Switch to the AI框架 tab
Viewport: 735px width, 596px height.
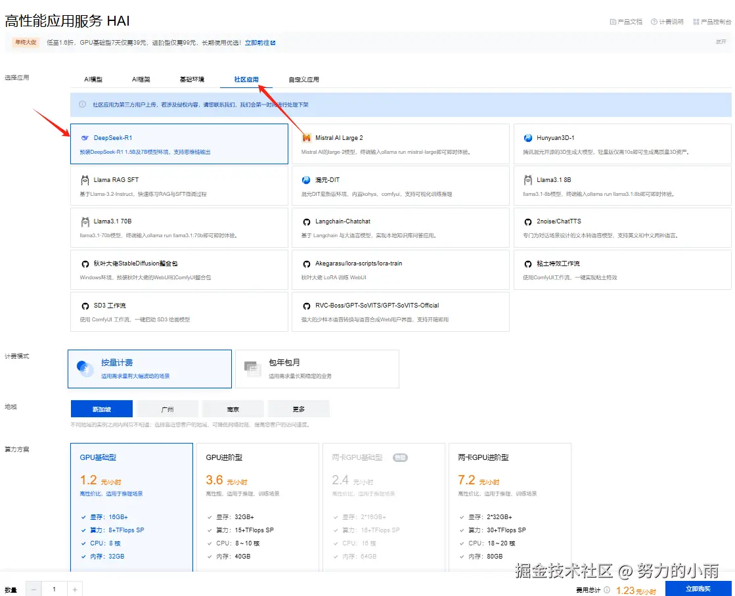[x=141, y=80]
